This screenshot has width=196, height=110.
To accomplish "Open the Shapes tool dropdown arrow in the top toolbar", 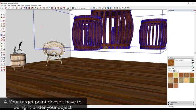I will [18, 8].
